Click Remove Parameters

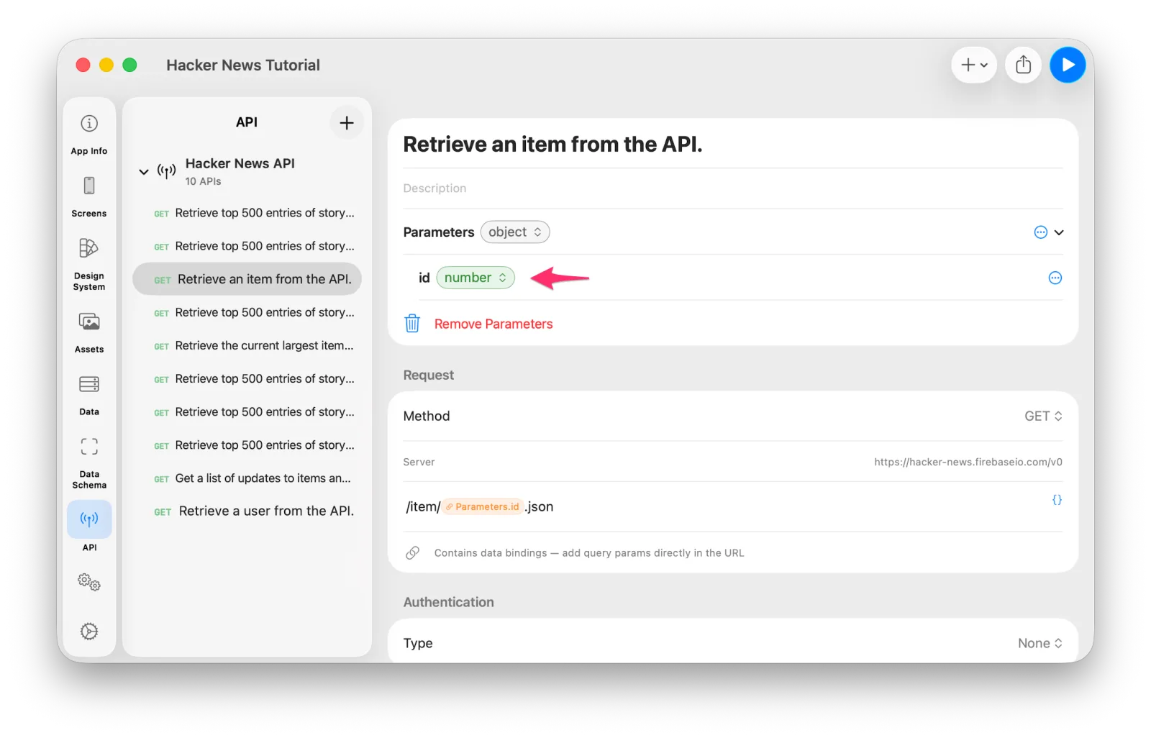pyautogui.click(x=493, y=324)
